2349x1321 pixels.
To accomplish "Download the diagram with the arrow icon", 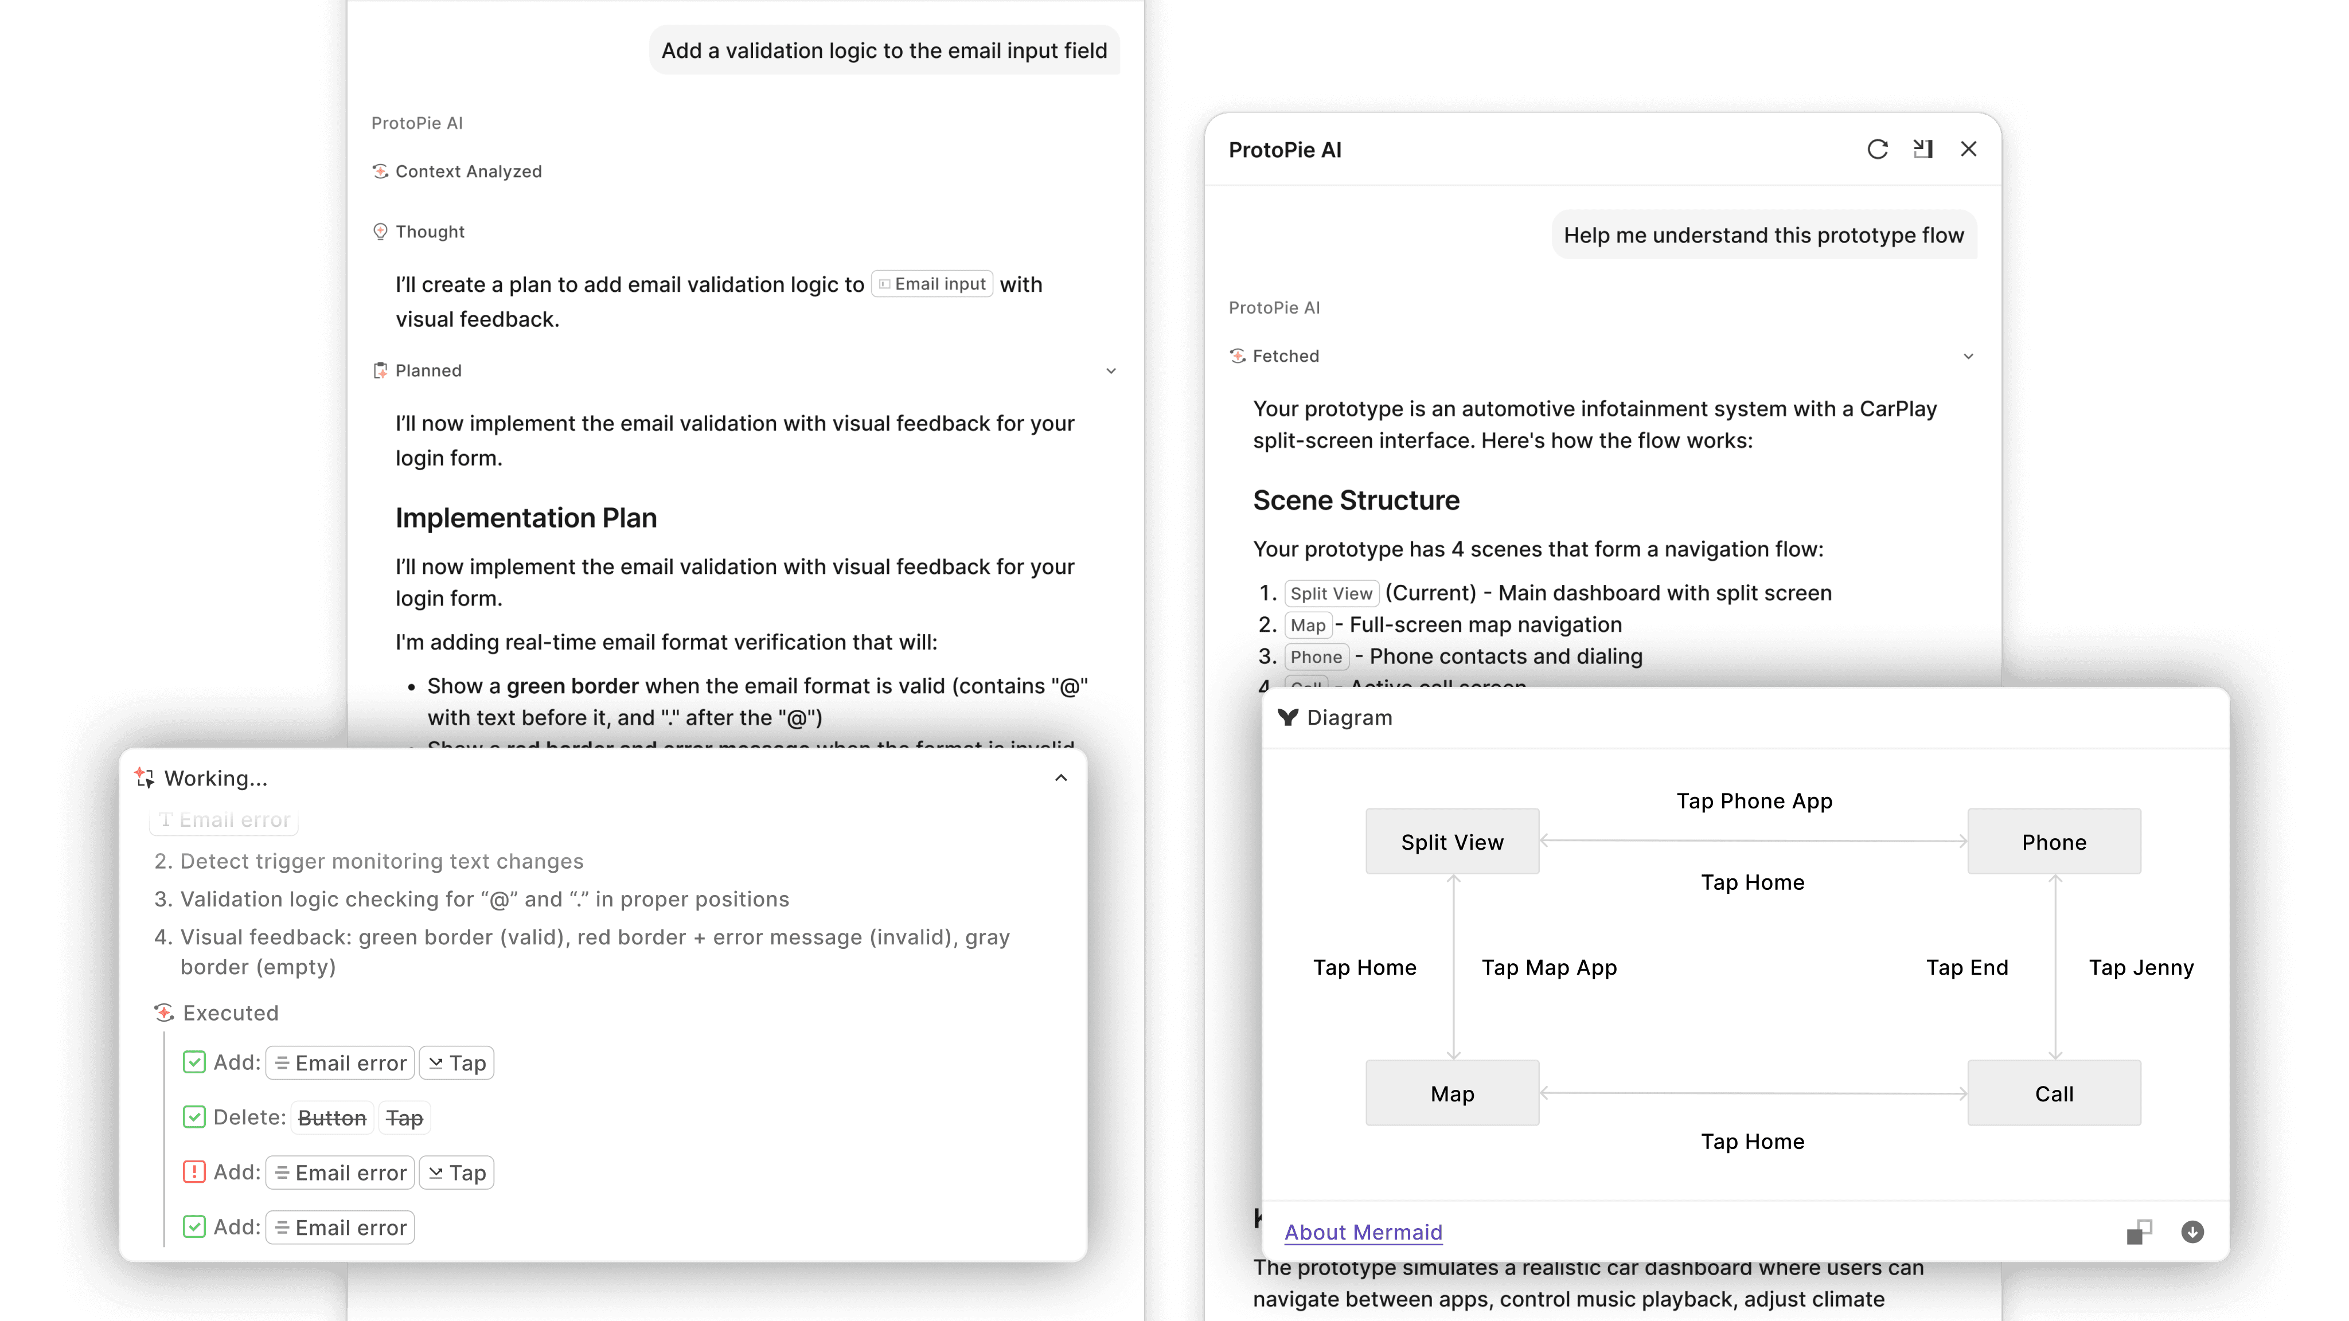I will click(x=2193, y=1232).
